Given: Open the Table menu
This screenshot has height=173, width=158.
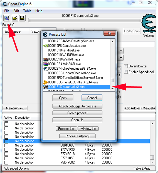Looking at the screenshot, I should click(x=27, y=11).
